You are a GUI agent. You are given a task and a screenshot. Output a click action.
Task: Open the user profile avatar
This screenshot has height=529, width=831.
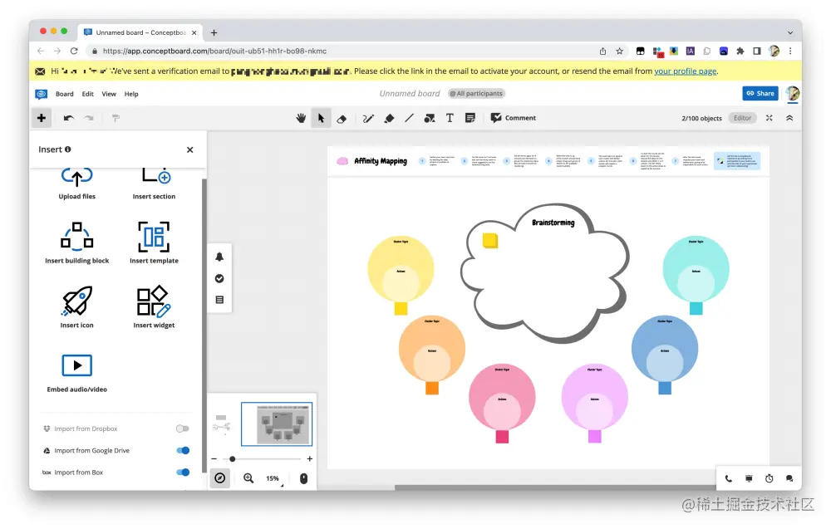click(x=793, y=93)
